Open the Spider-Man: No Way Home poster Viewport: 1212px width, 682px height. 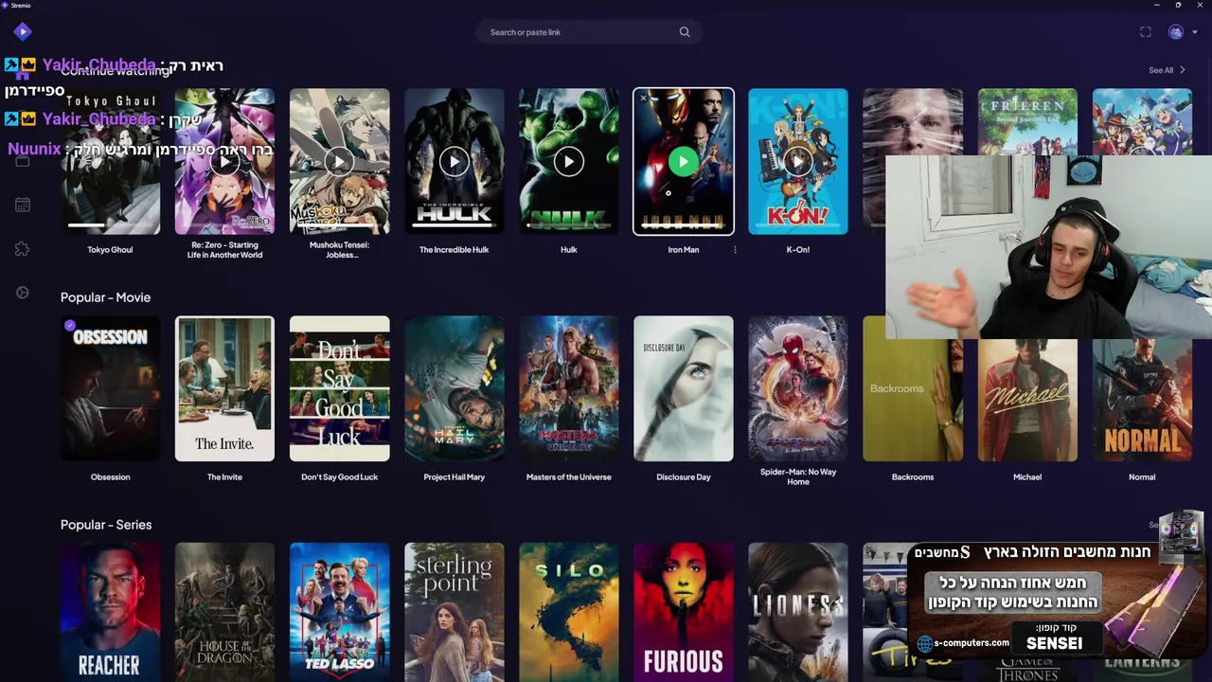point(798,388)
